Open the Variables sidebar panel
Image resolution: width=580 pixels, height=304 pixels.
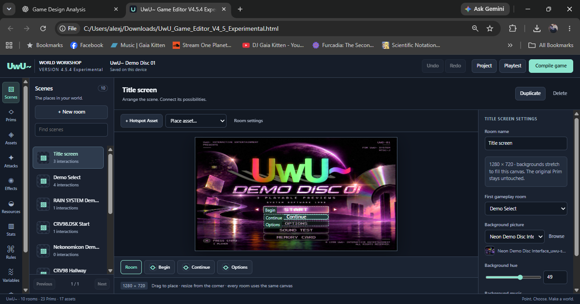tap(11, 276)
